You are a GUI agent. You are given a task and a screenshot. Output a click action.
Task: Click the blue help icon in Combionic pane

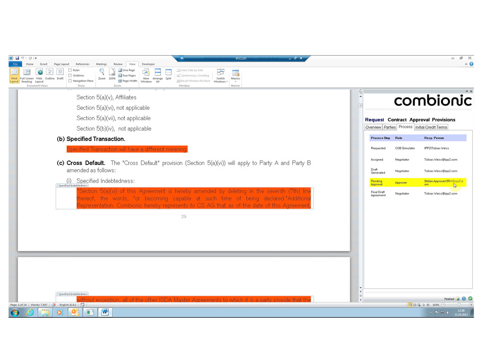pos(464,299)
